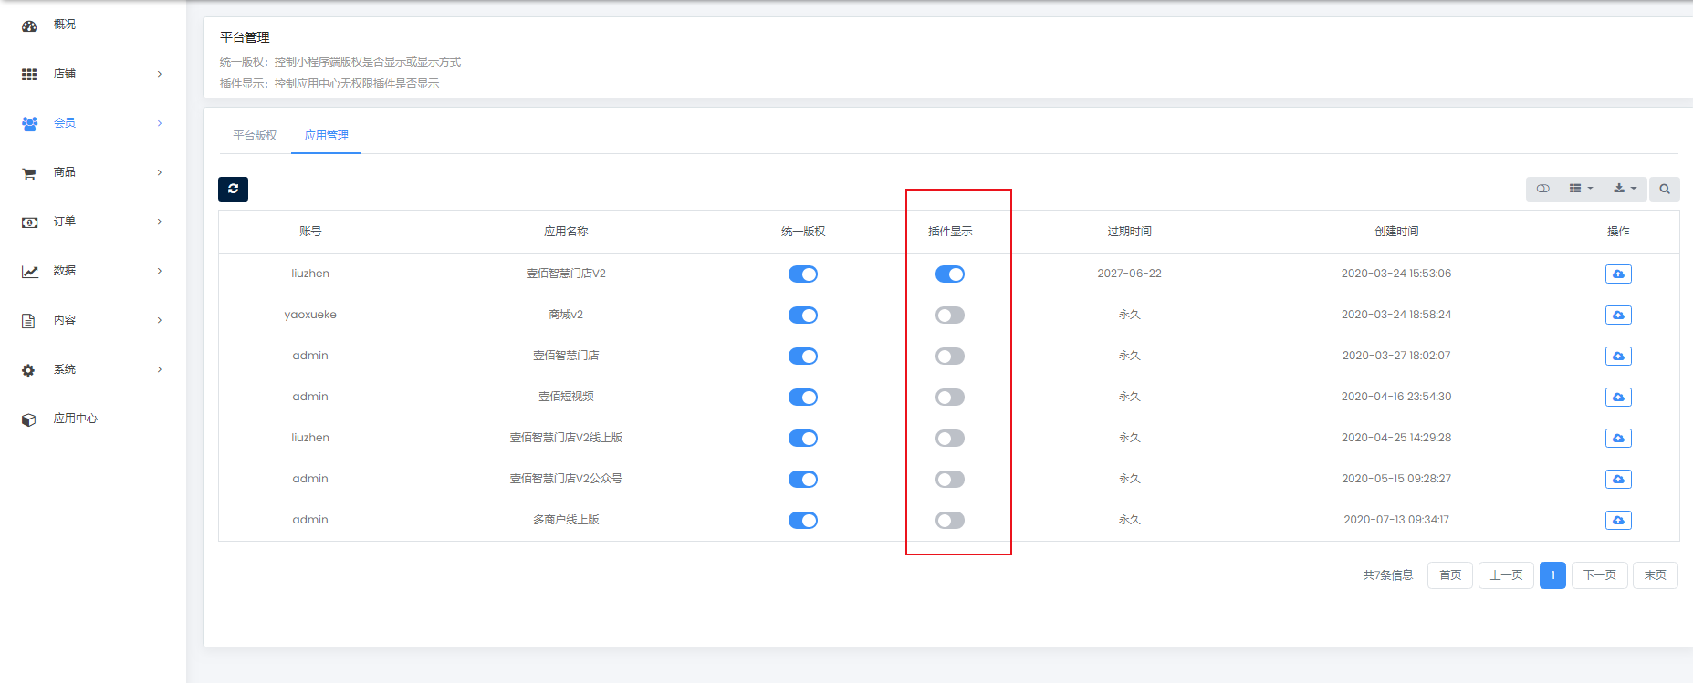The image size is (1693, 683).
Task: Click the cloud upload icon for 商城v2
Action: tap(1618, 316)
